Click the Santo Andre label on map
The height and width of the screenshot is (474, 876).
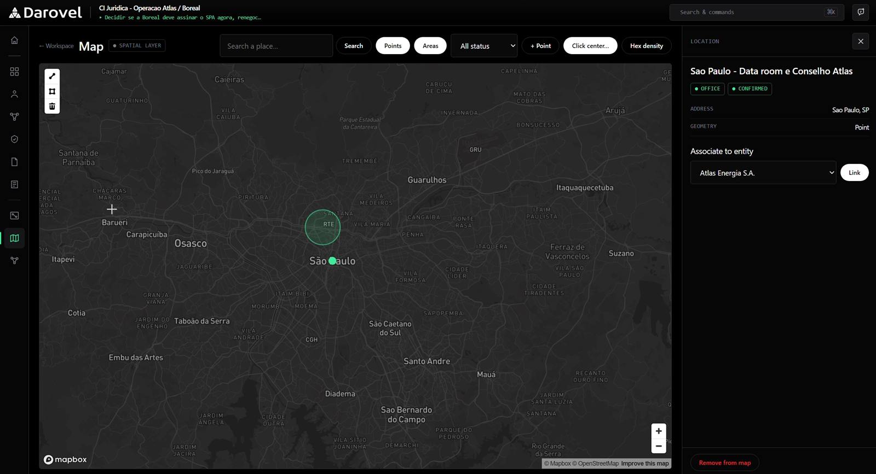427,361
